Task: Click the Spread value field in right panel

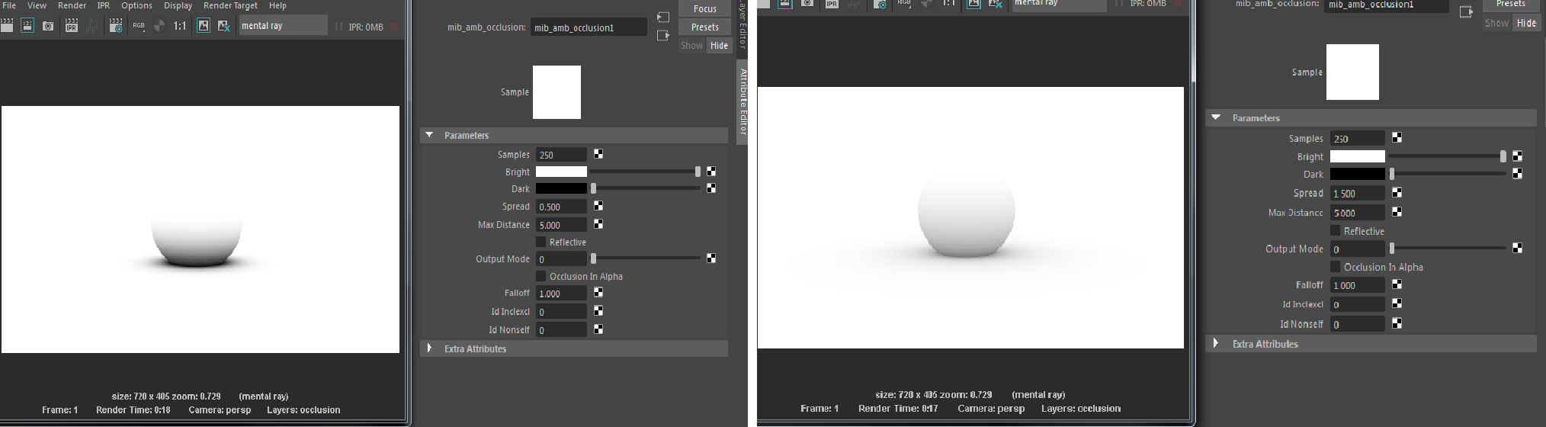Action: click(1357, 194)
